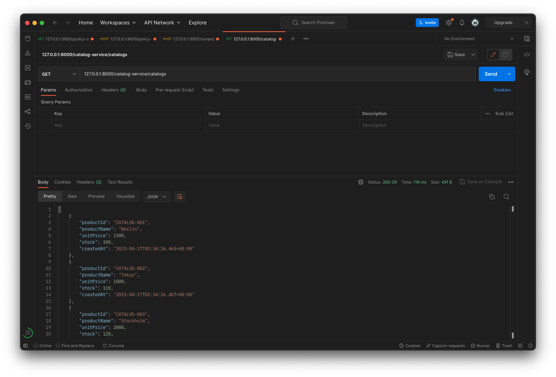Switch response view to Visualize

125,196
